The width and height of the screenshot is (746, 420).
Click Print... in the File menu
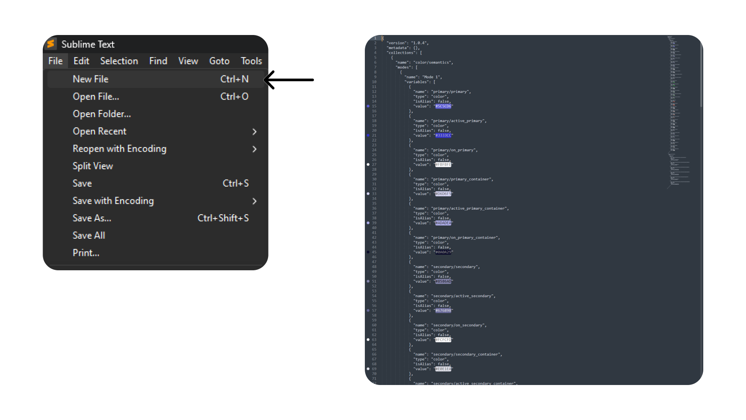point(86,253)
